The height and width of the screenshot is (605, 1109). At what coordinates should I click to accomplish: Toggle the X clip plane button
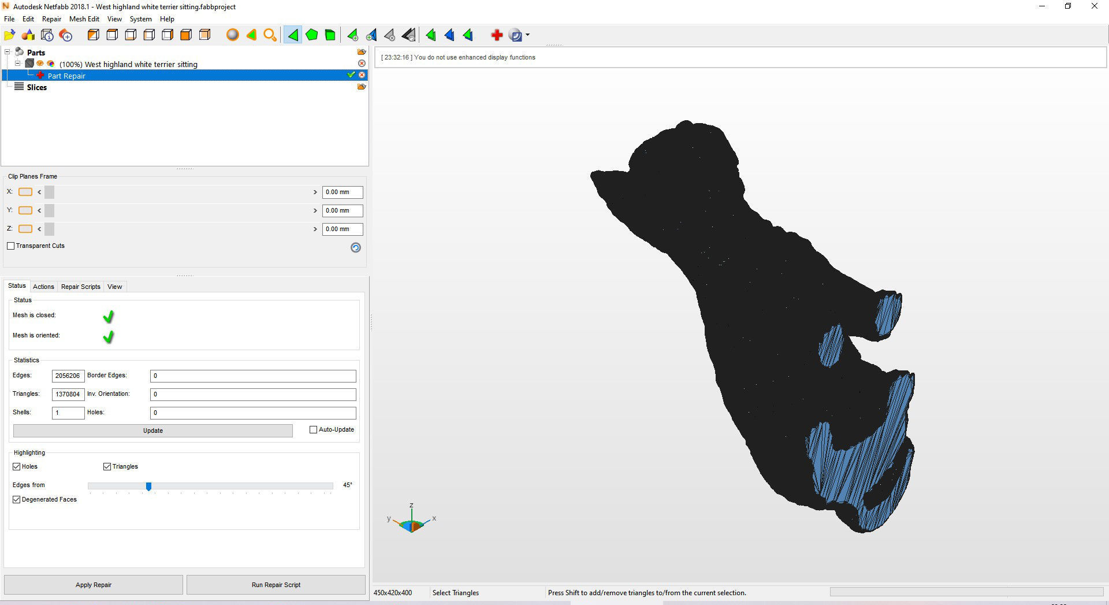click(x=25, y=192)
